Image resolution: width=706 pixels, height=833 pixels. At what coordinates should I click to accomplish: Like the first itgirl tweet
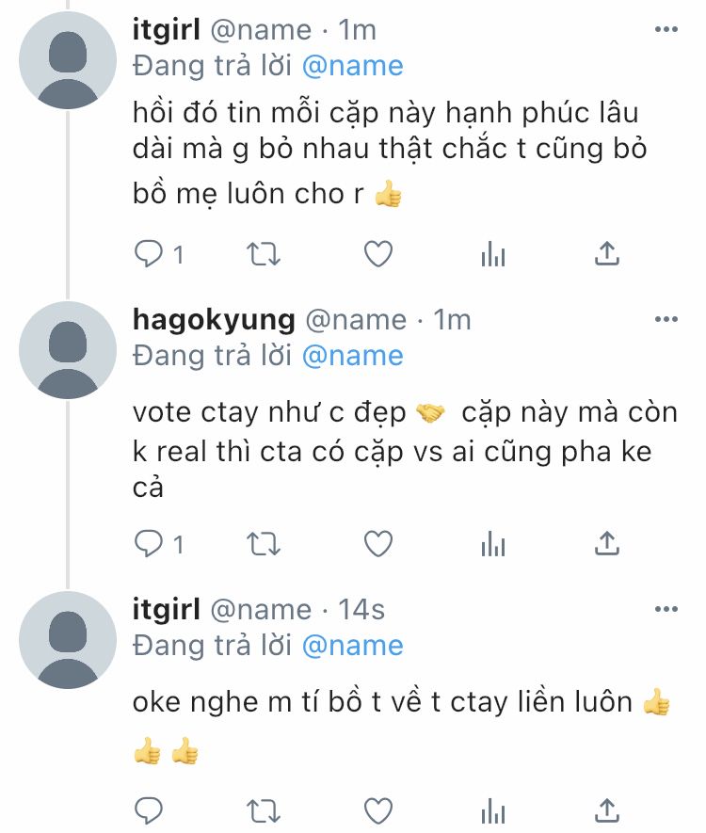[x=378, y=253]
